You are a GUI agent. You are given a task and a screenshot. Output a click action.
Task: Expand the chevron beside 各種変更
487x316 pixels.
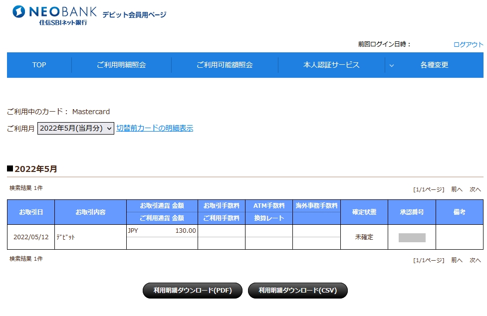[392, 65]
